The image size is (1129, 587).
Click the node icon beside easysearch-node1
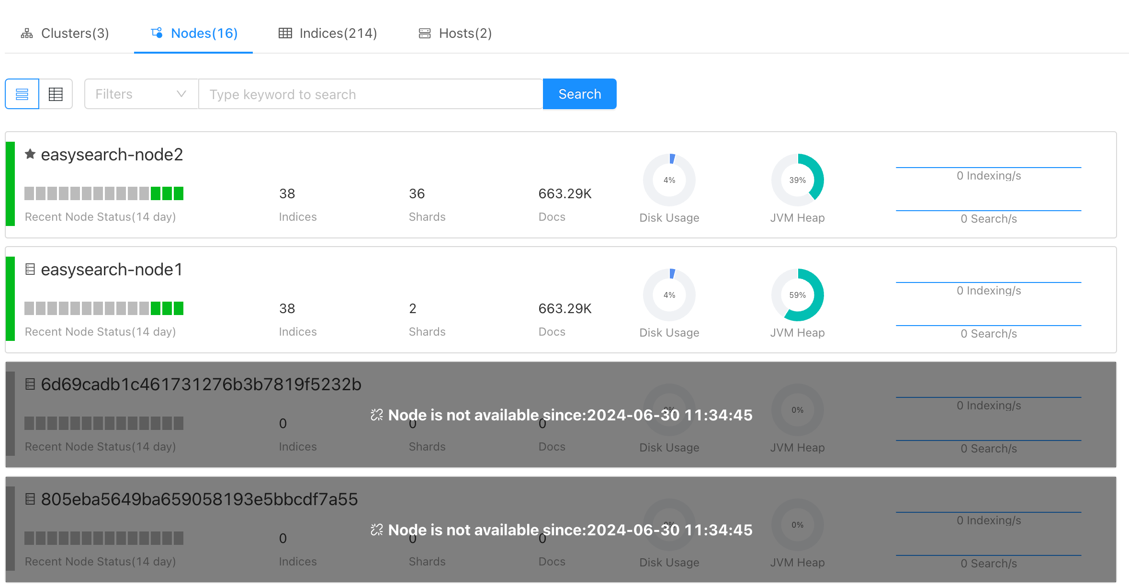pos(30,269)
